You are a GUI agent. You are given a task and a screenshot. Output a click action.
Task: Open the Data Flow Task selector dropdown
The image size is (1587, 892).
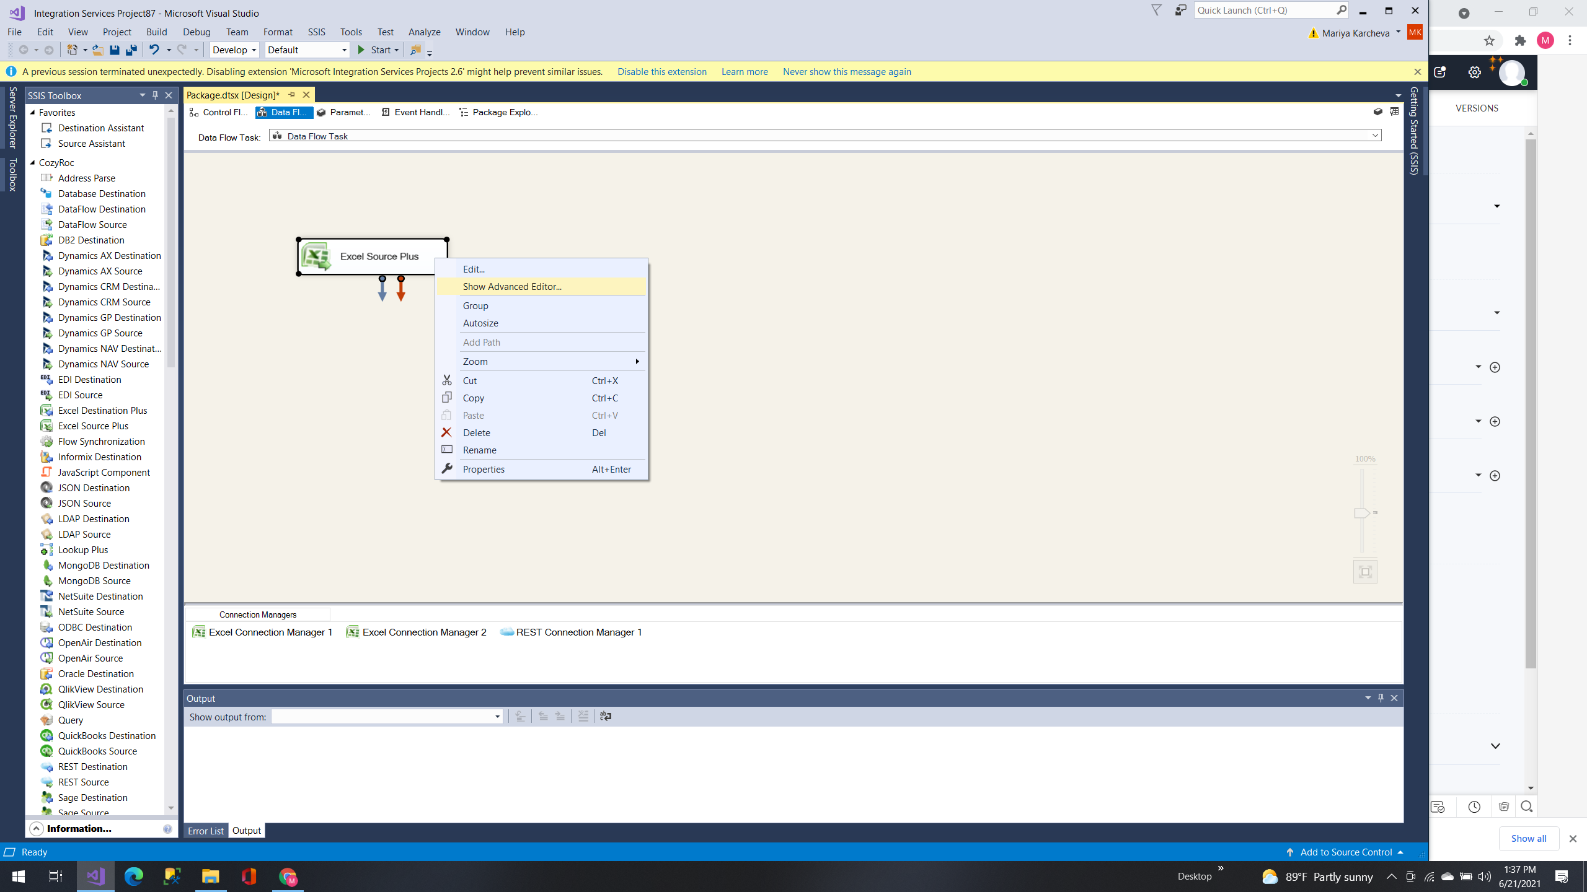(1375, 136)
